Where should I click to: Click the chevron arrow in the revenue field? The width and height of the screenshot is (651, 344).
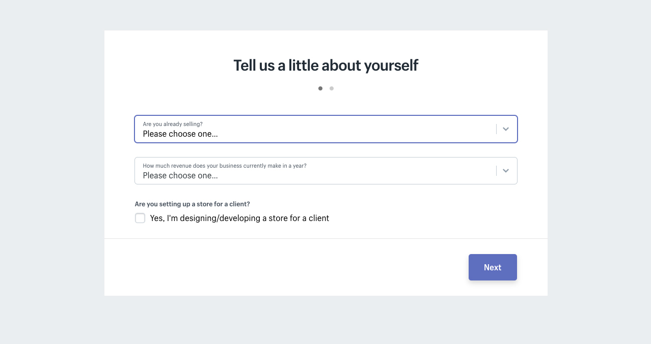click(505, 171)
